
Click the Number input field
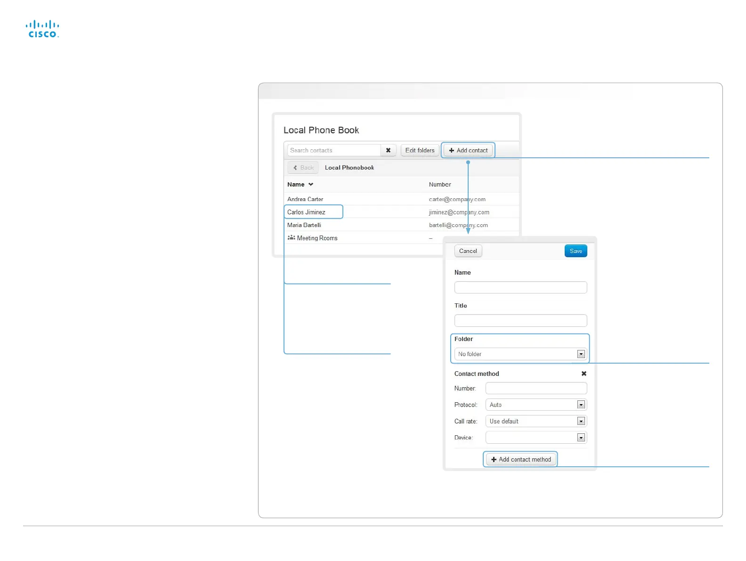(536, 388)
